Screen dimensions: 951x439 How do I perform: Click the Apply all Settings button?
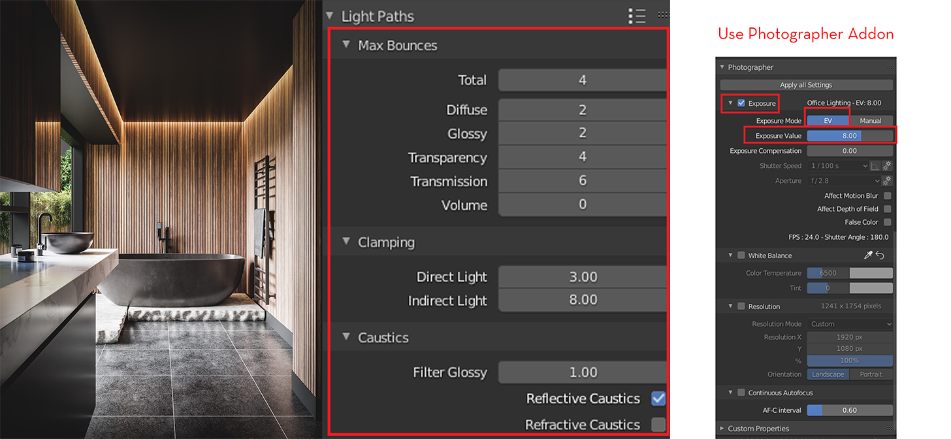coord(806,85)
